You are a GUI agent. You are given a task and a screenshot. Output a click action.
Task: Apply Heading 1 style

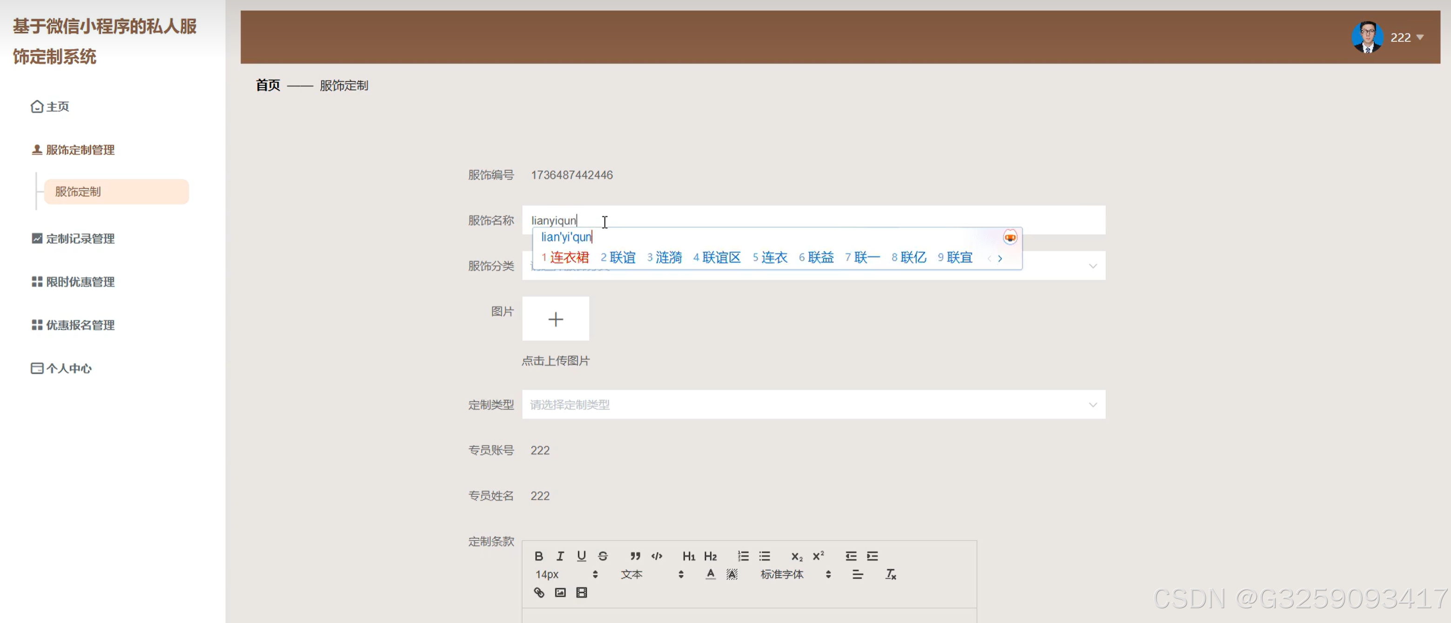[688, 556]
